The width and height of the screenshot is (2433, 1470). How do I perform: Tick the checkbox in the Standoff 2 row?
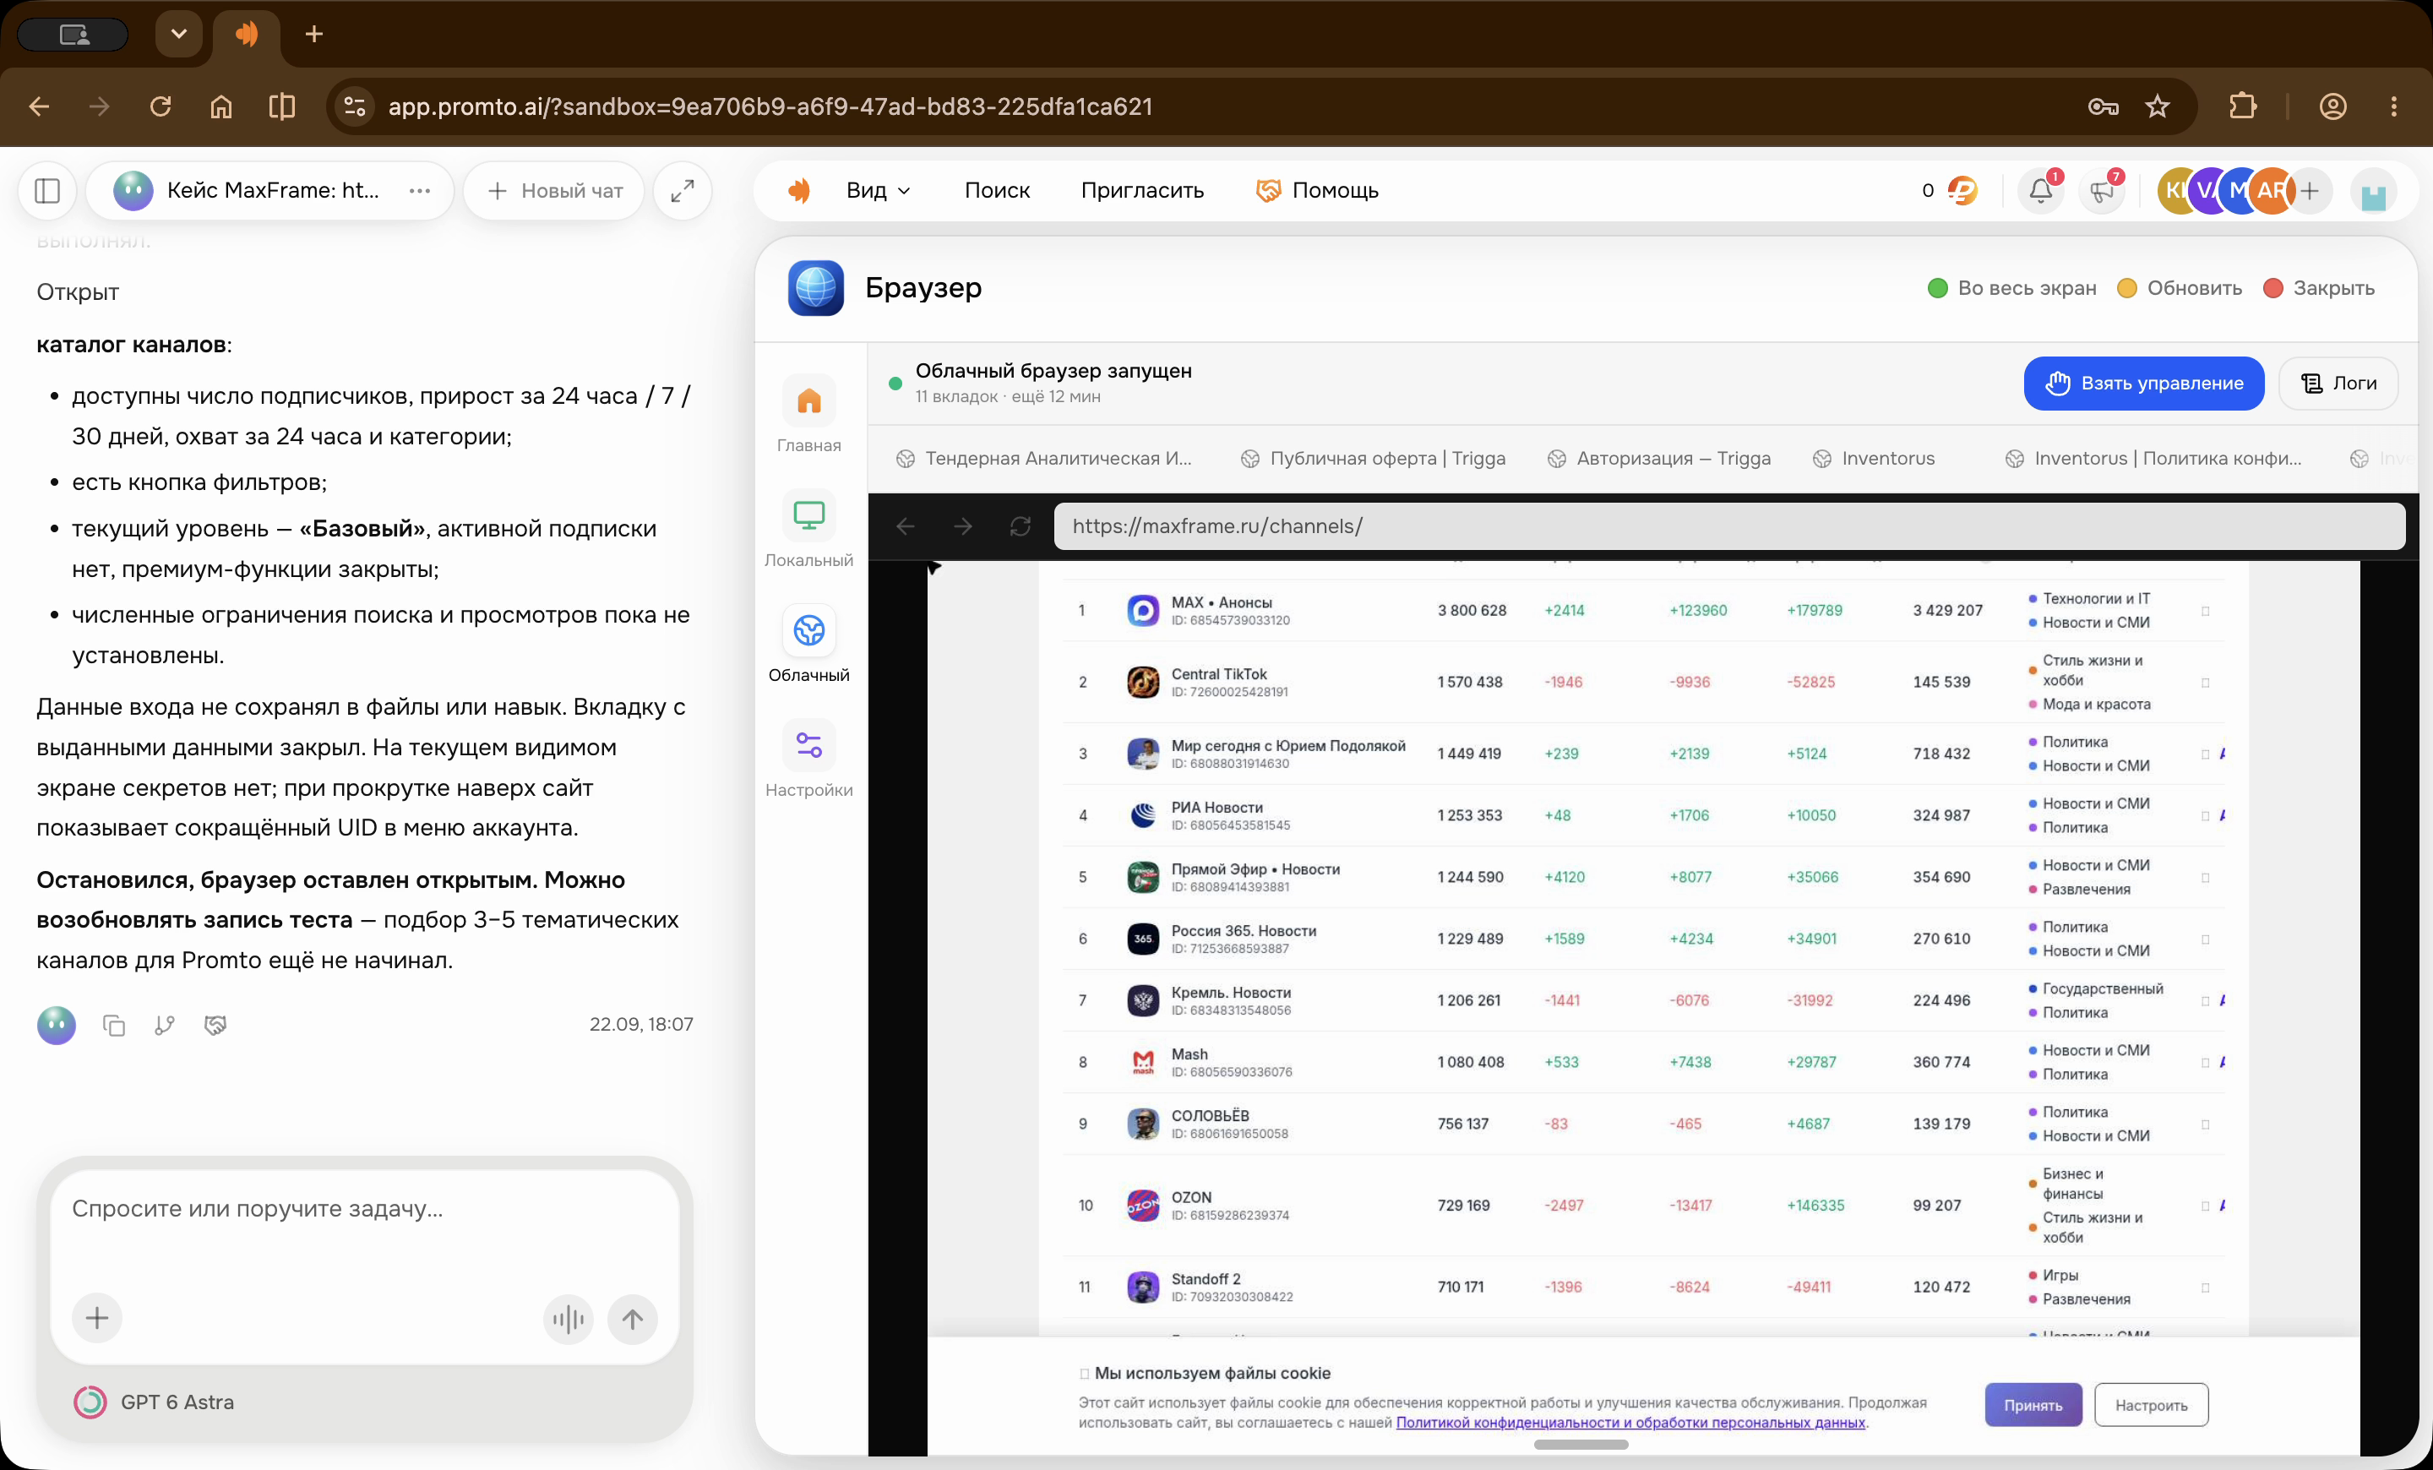point(2205,1288)
